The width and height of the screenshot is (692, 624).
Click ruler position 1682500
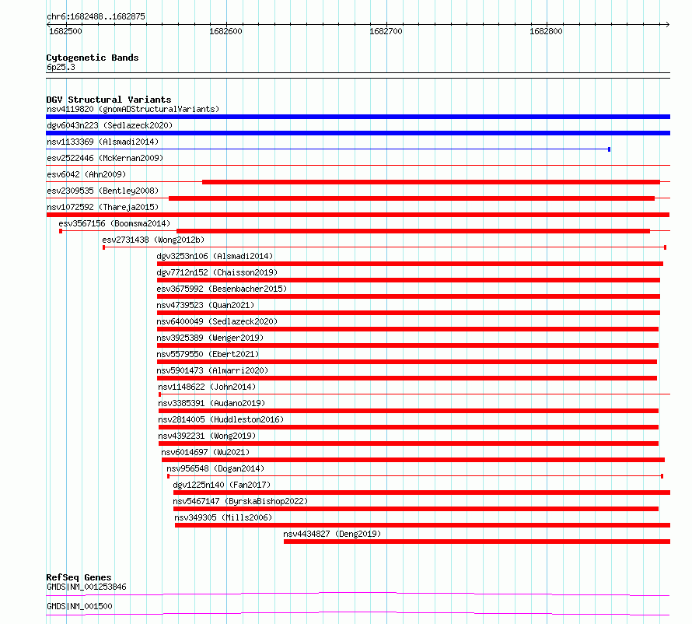coord(66,31)
